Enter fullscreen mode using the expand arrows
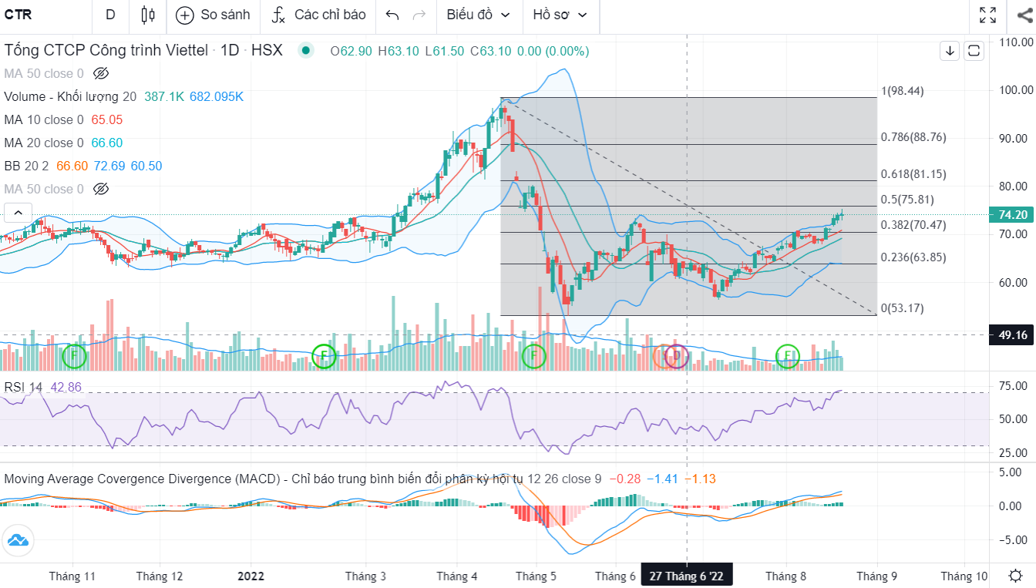The height and width of the screenshot is (588, 1036). [x=987, y=15]
